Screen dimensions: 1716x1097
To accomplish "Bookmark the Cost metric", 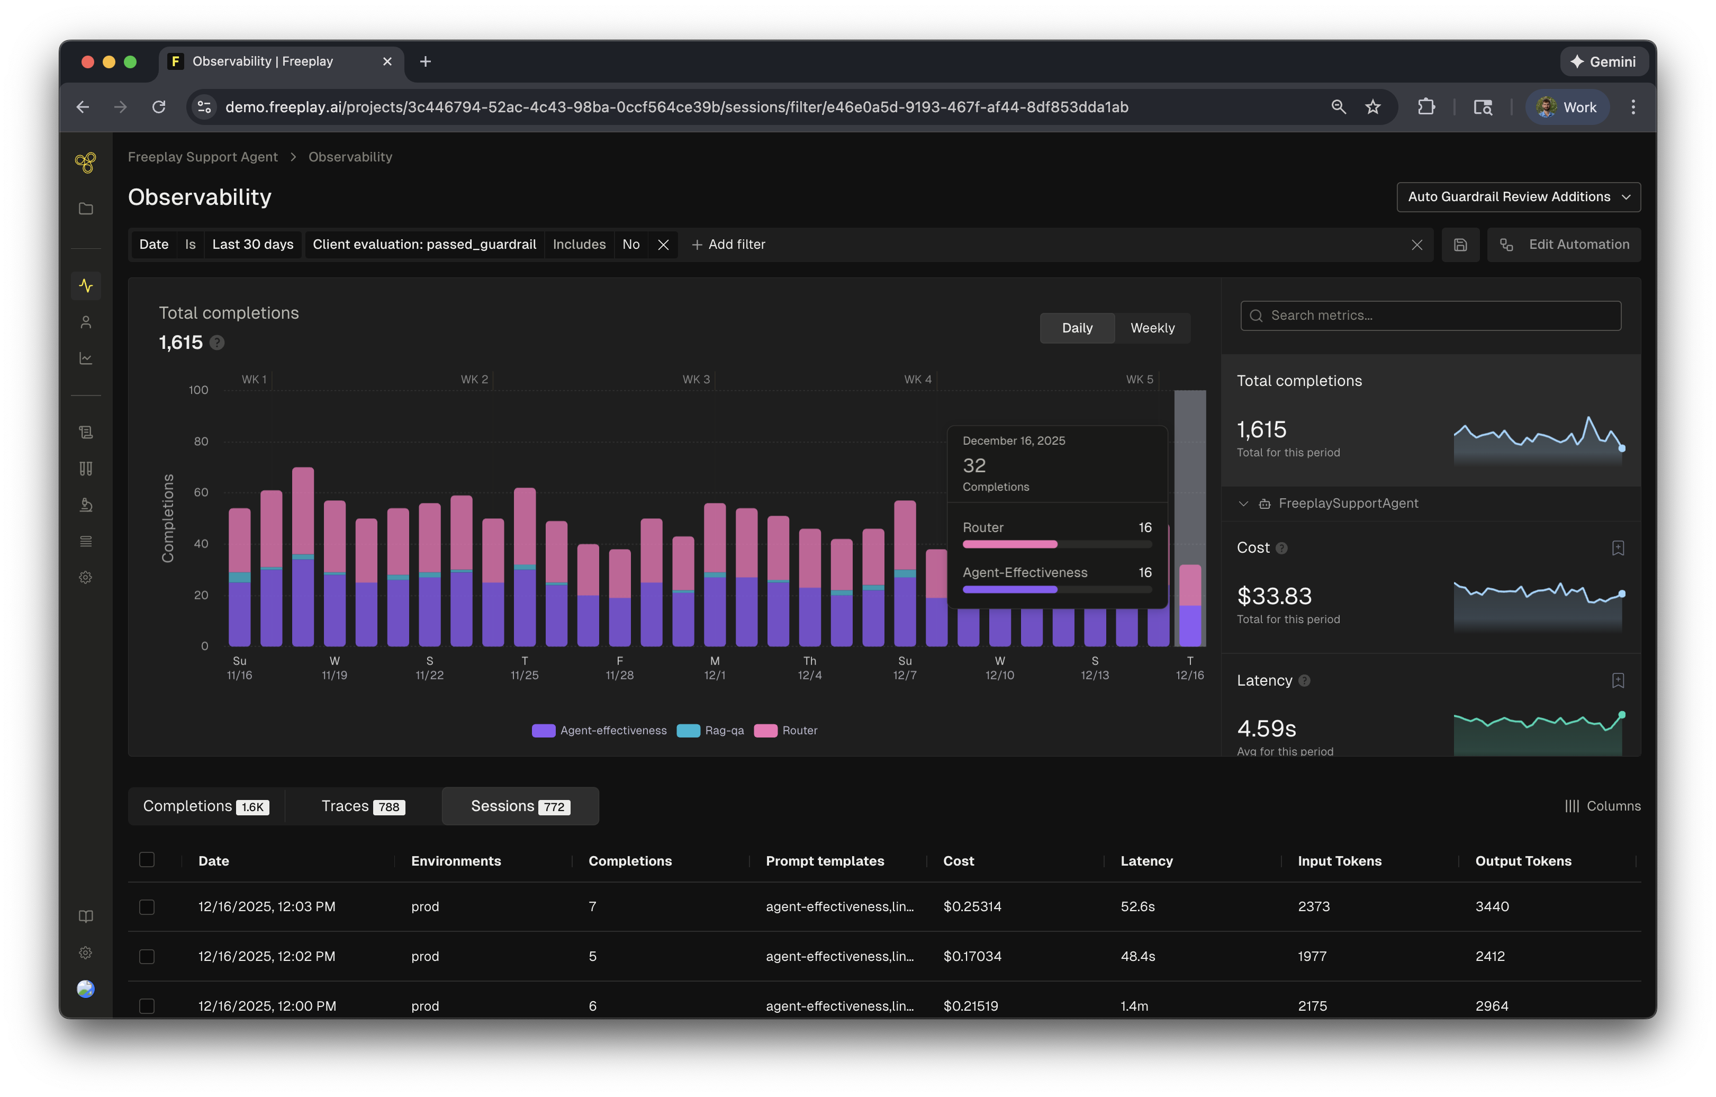I will [x=1618, y=547].
